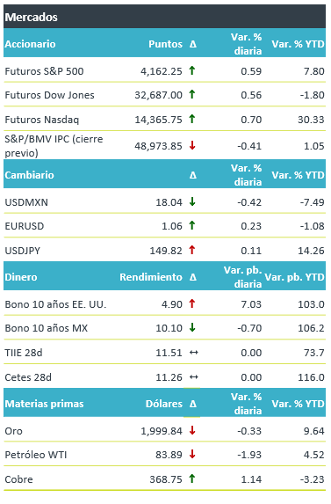Click the red down arrow for Petróleo WTI
Screen dimensions: 331x504
click(x=192, y=454)
